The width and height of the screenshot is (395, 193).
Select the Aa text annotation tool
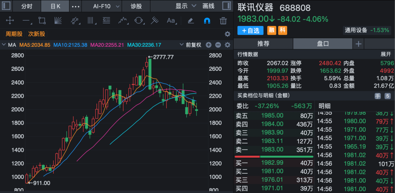tap(171, 20)
